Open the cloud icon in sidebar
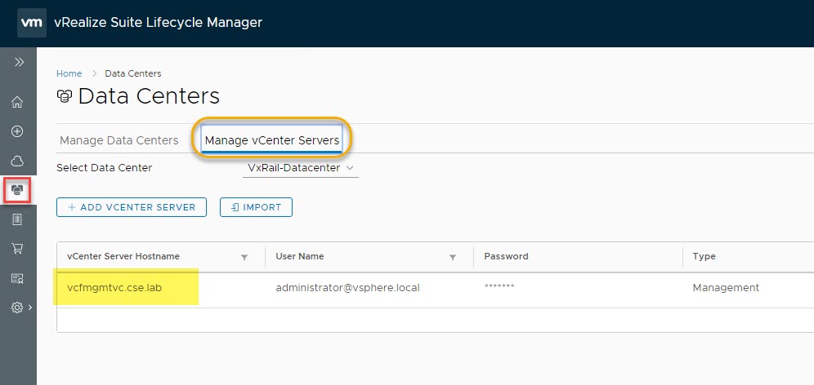Screen dimensions: 814x385 pos(17,161)
